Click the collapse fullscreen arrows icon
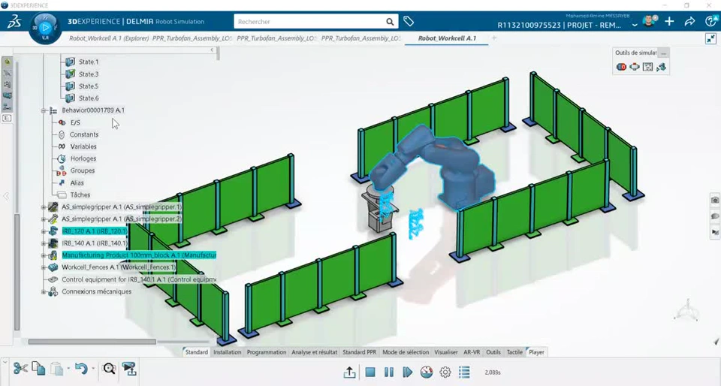The height and width of the screenshot is (386, 721). 711,38
